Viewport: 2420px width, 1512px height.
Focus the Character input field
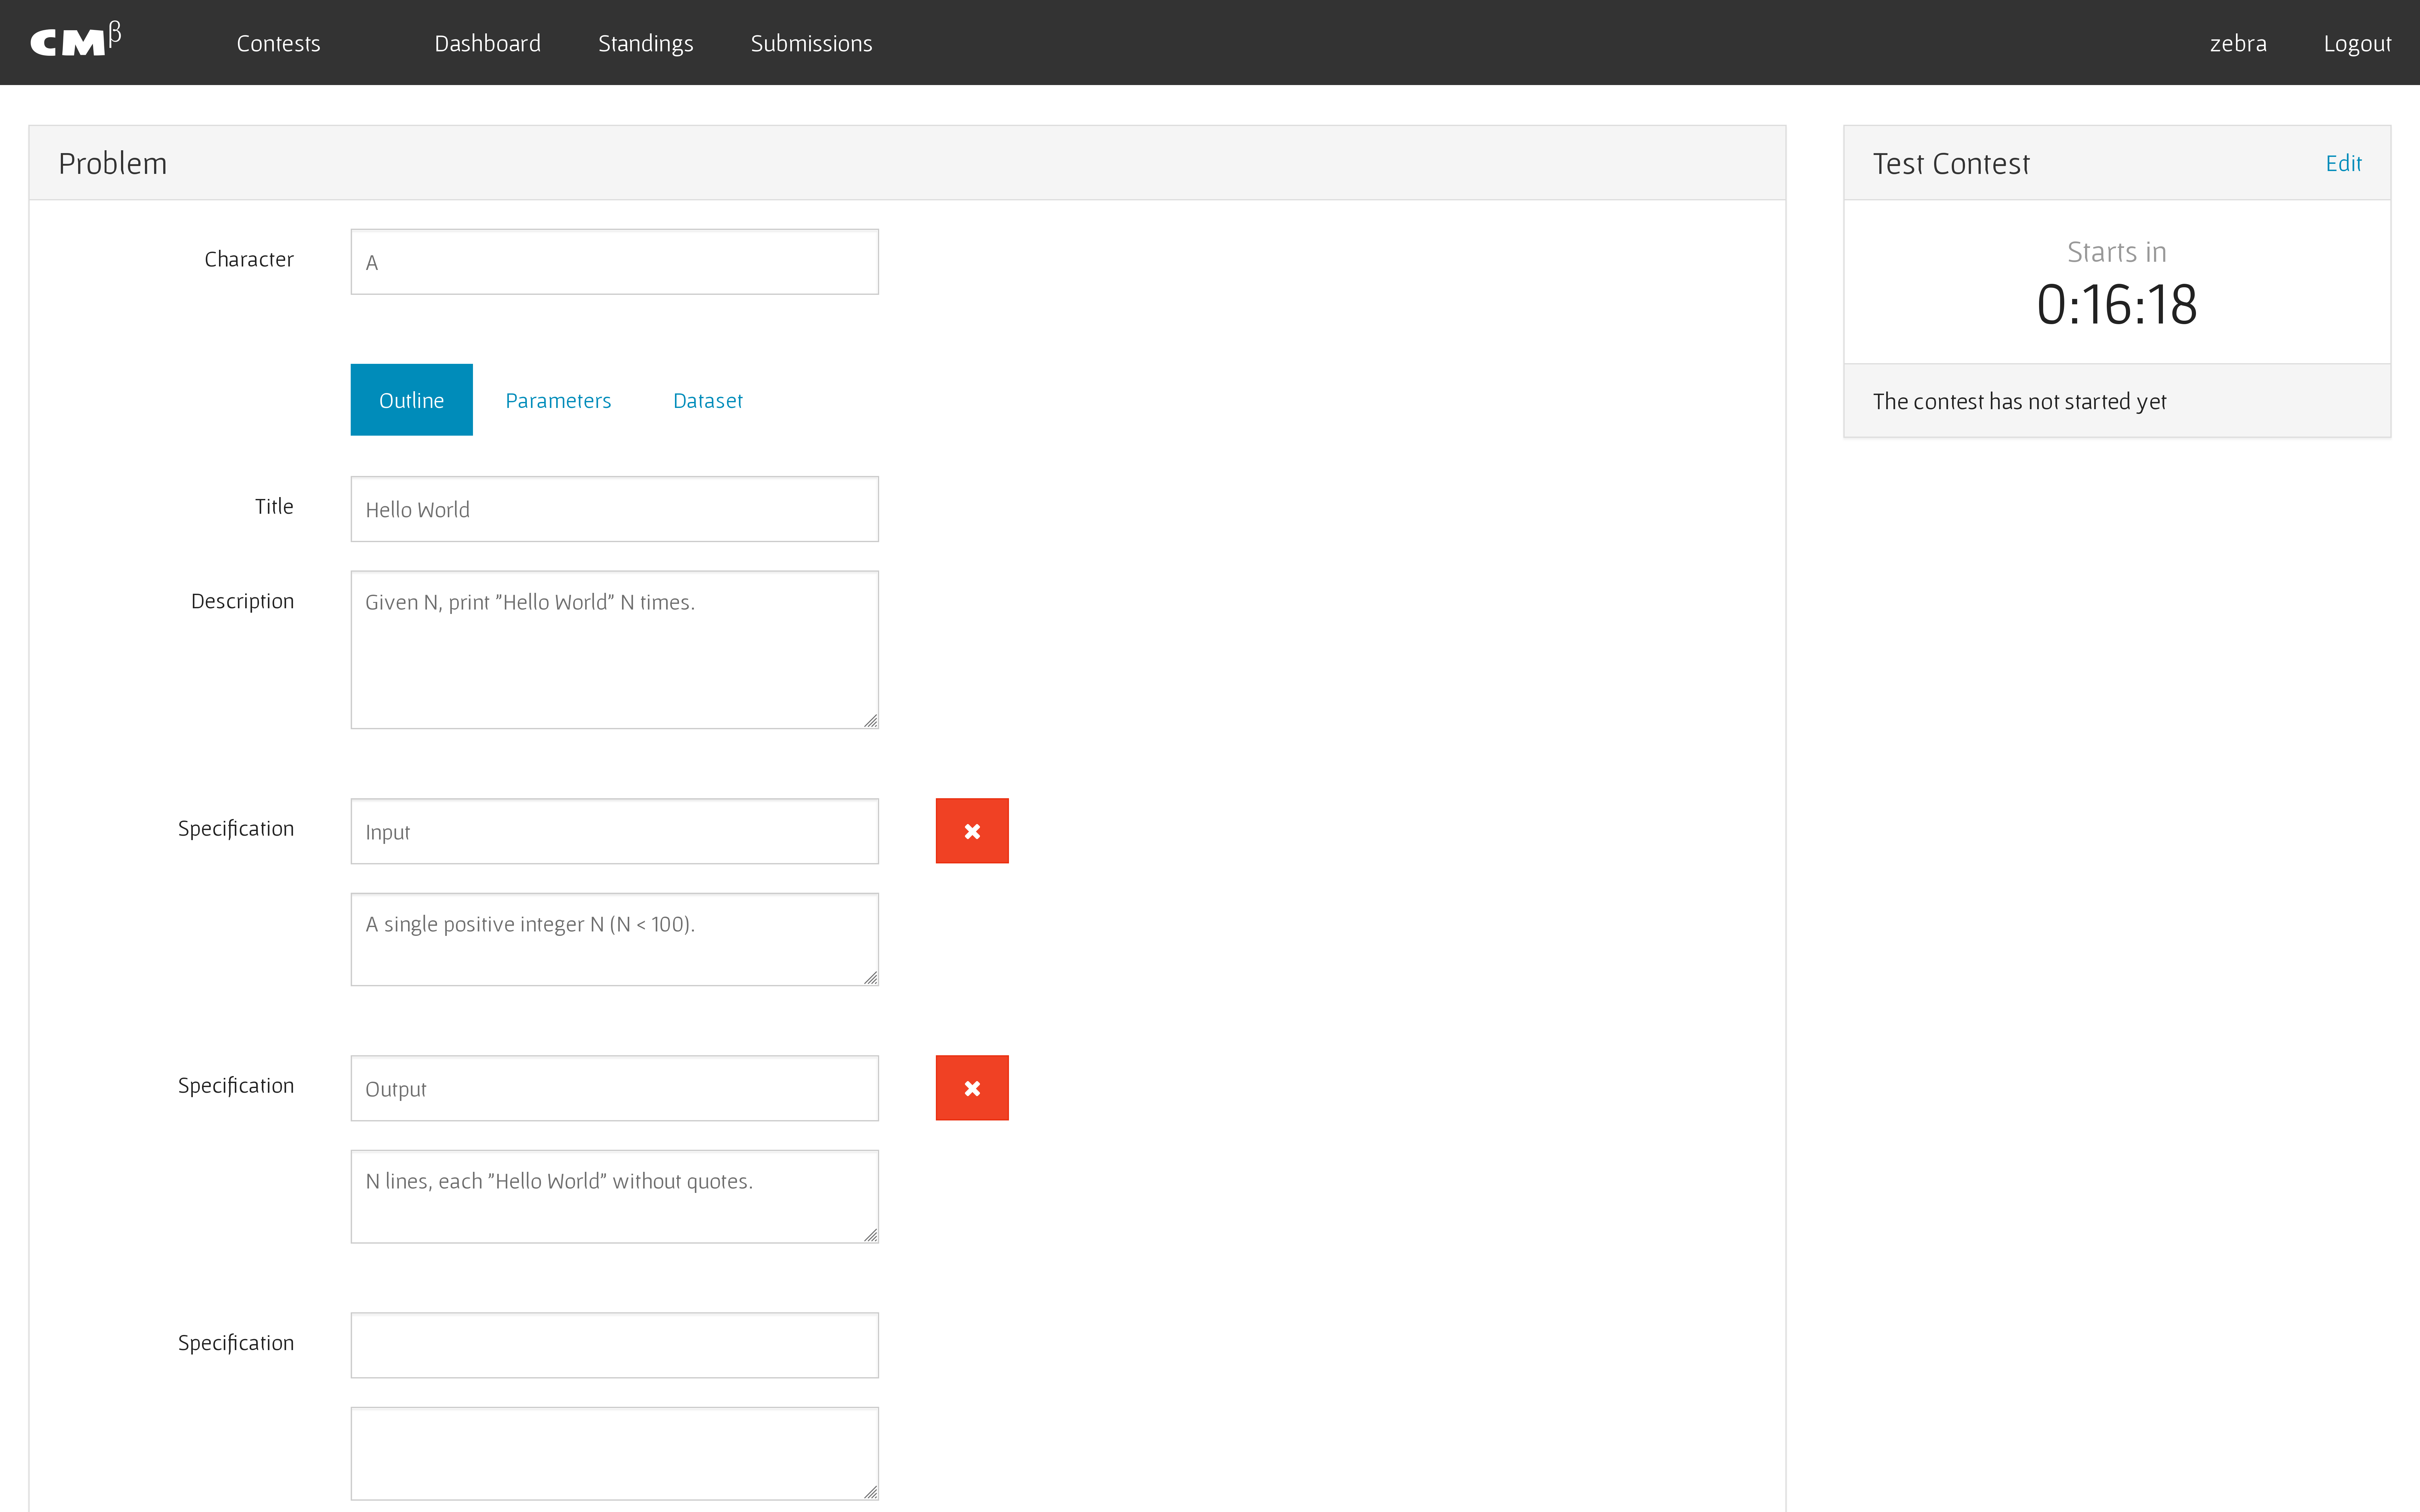click(x=614, y=262)
